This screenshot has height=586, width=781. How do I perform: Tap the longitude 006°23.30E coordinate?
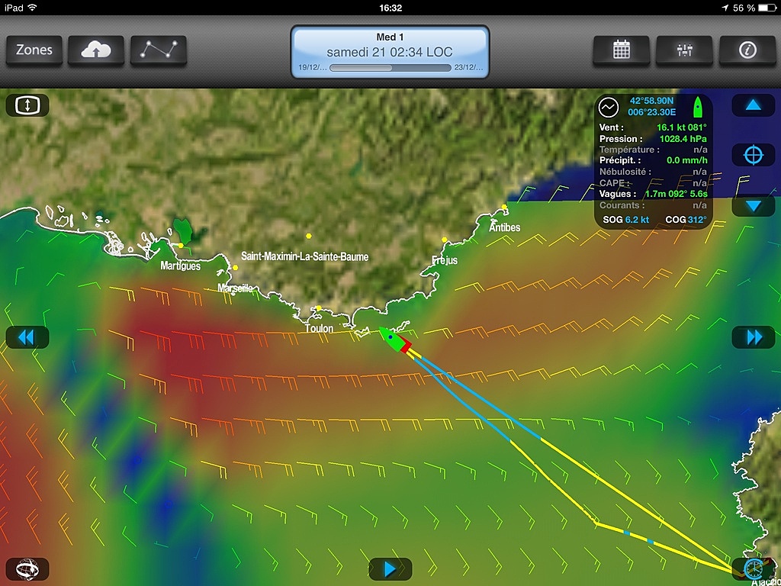(651, 112)
